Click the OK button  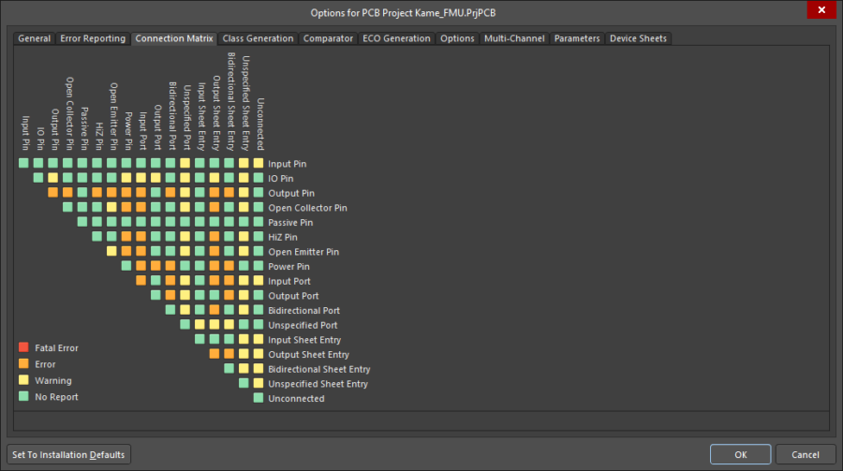click(740, 454)
